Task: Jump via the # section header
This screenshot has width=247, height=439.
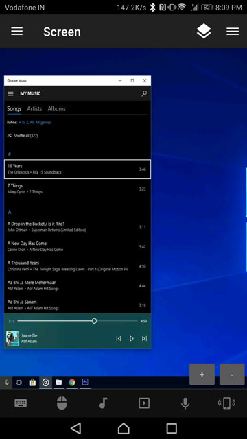Action: (x=9, y=154)
